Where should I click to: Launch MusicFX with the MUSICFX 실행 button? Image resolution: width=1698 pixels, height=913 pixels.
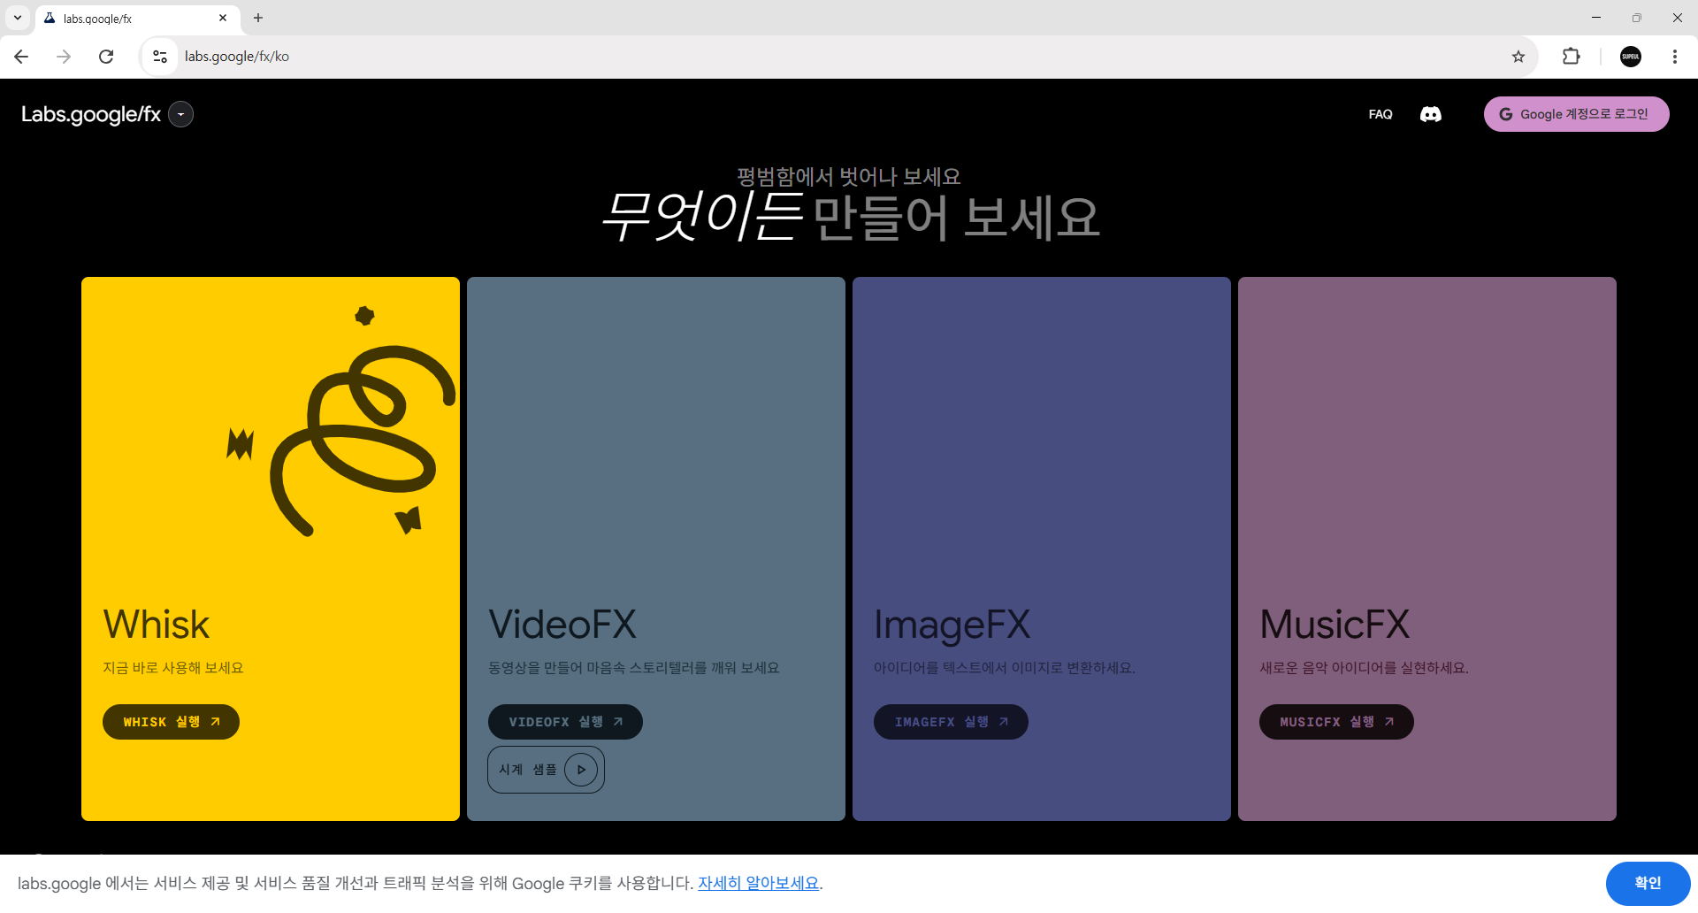pos(1336,722)
